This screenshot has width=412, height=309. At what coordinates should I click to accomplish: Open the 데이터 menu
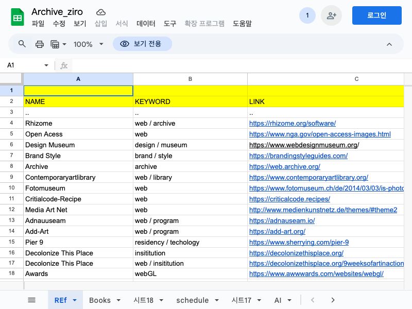pyautogui.click(x=146, y=24)
